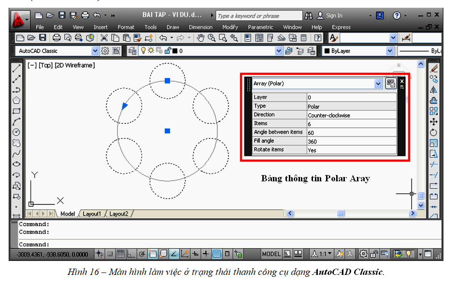Toggle layer on/off lightbulb icon

[143, 51]
